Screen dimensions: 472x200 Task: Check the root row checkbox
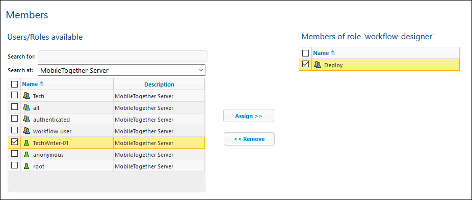(14, 165)
